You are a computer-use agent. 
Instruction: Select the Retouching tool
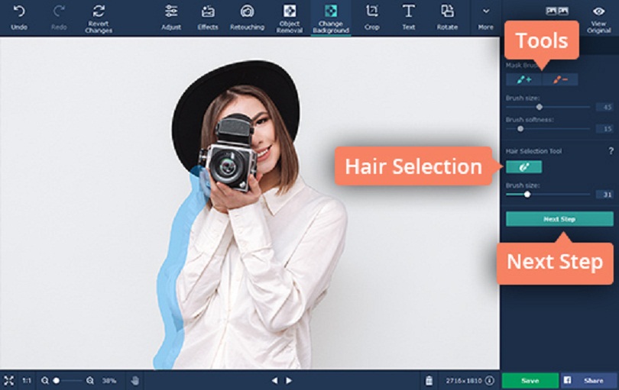click(246, 12)
